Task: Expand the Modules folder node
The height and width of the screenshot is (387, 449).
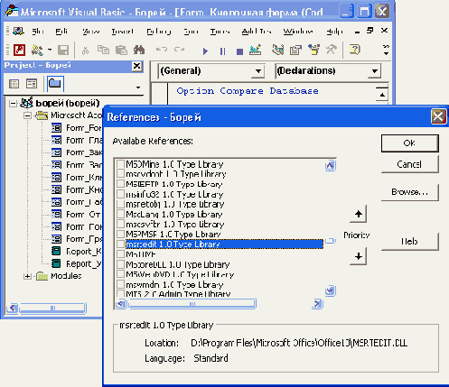Action: (27, 276)
